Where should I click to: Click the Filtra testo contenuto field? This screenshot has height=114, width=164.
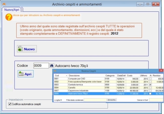[x=95, y=100]
